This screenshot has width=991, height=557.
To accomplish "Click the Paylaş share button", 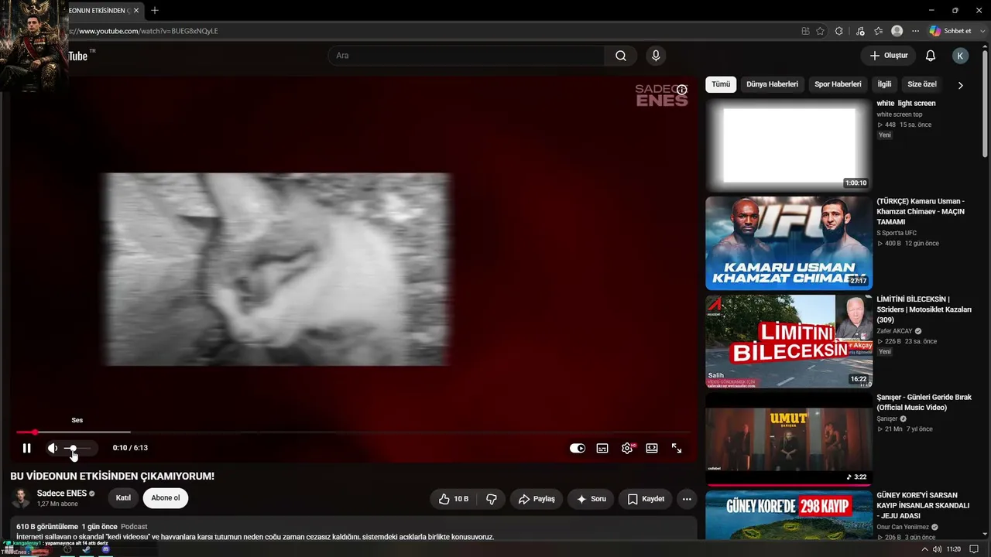I will pos(537,499).
